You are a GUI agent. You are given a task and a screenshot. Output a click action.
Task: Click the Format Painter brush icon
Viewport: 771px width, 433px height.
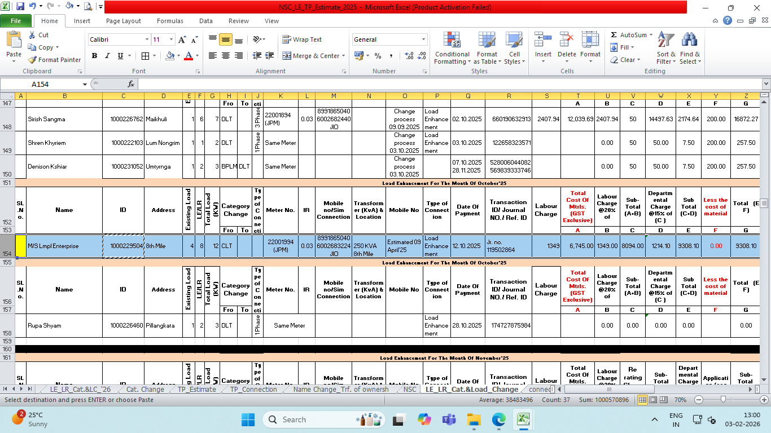(x=32, y=60)
